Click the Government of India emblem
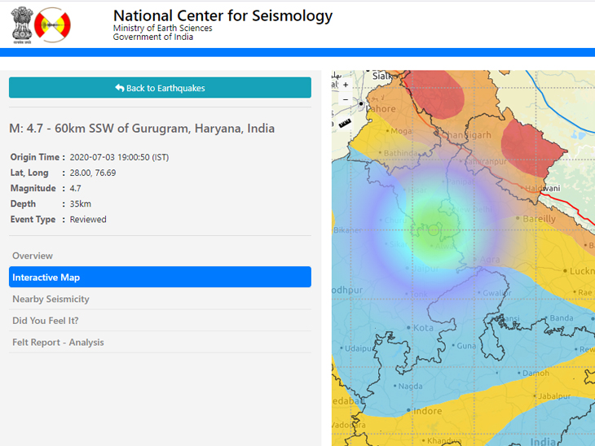 coord(24,24)
